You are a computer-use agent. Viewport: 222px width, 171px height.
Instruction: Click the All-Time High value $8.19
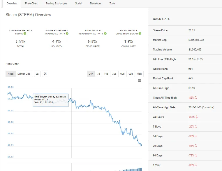(192, 88)
